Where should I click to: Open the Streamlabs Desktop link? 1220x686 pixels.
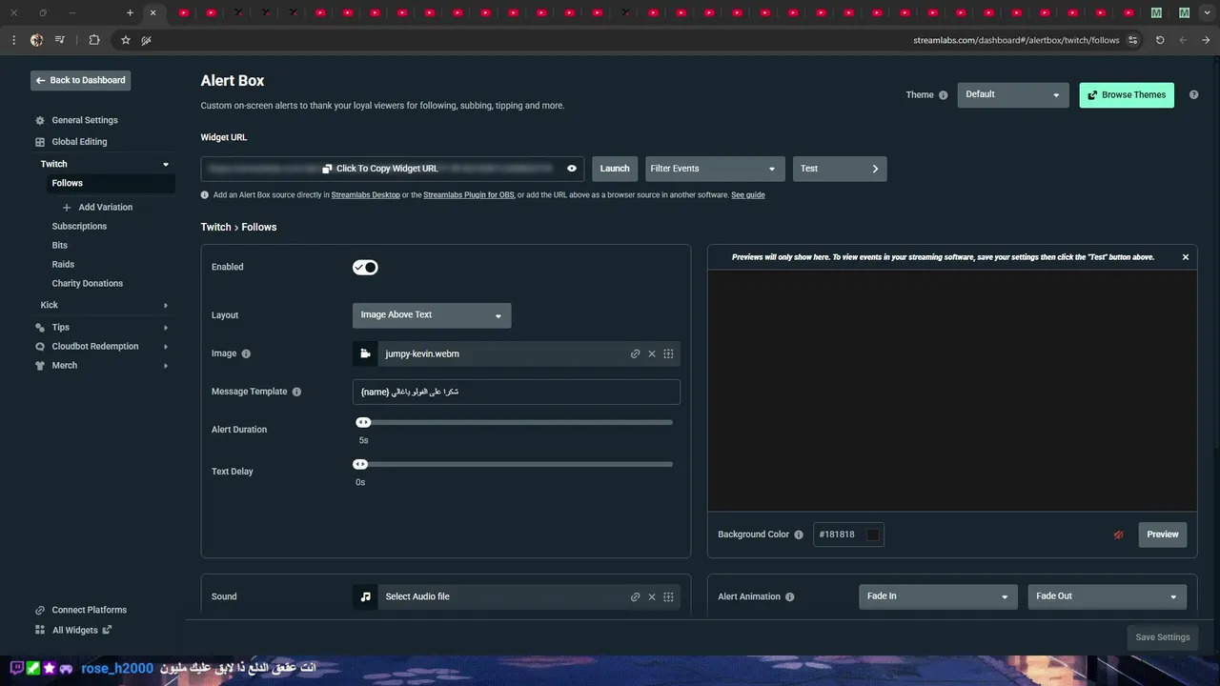pos(366,195)
